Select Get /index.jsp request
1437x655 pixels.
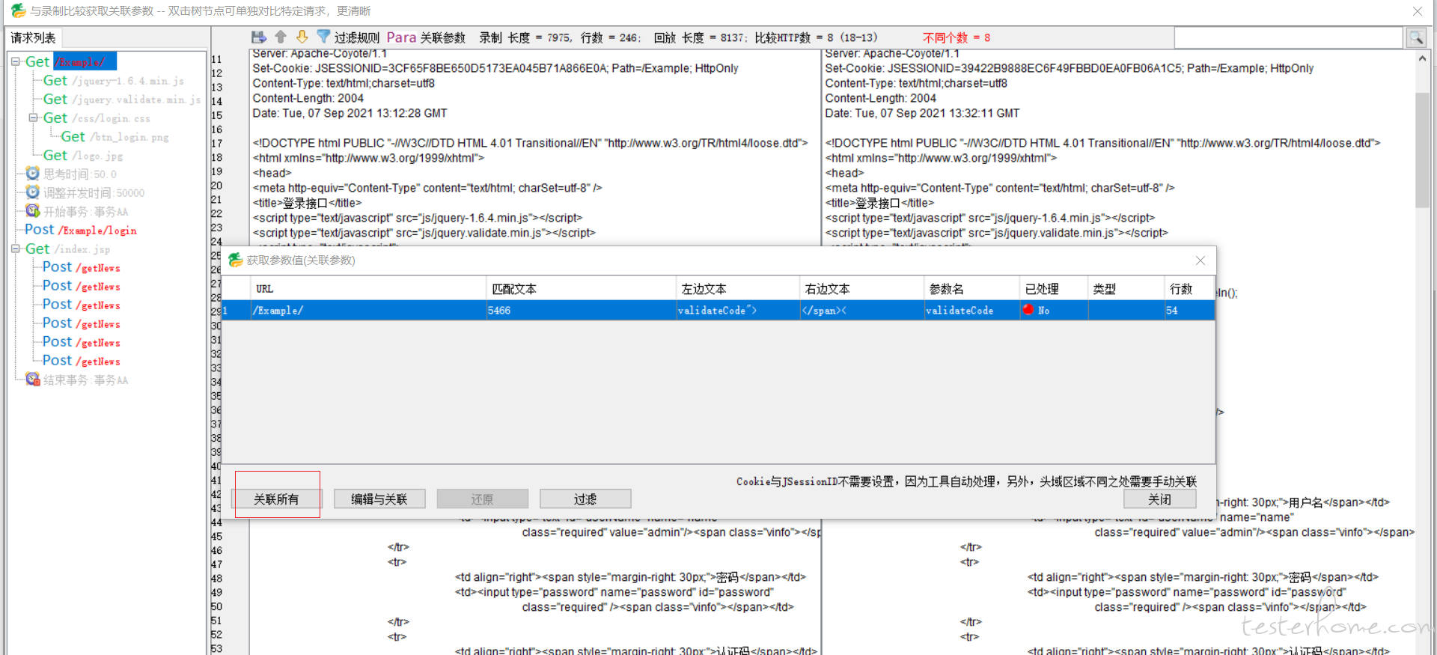(x=67, y=249)
